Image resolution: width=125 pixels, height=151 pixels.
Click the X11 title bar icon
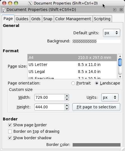30,3
